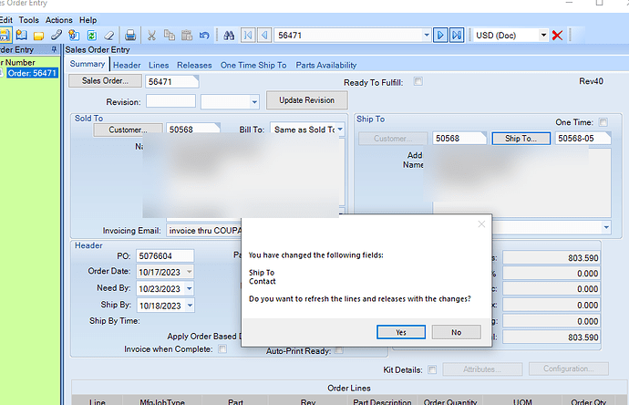
Task: Click the open book toolbar icon
Action: [22, 36]
